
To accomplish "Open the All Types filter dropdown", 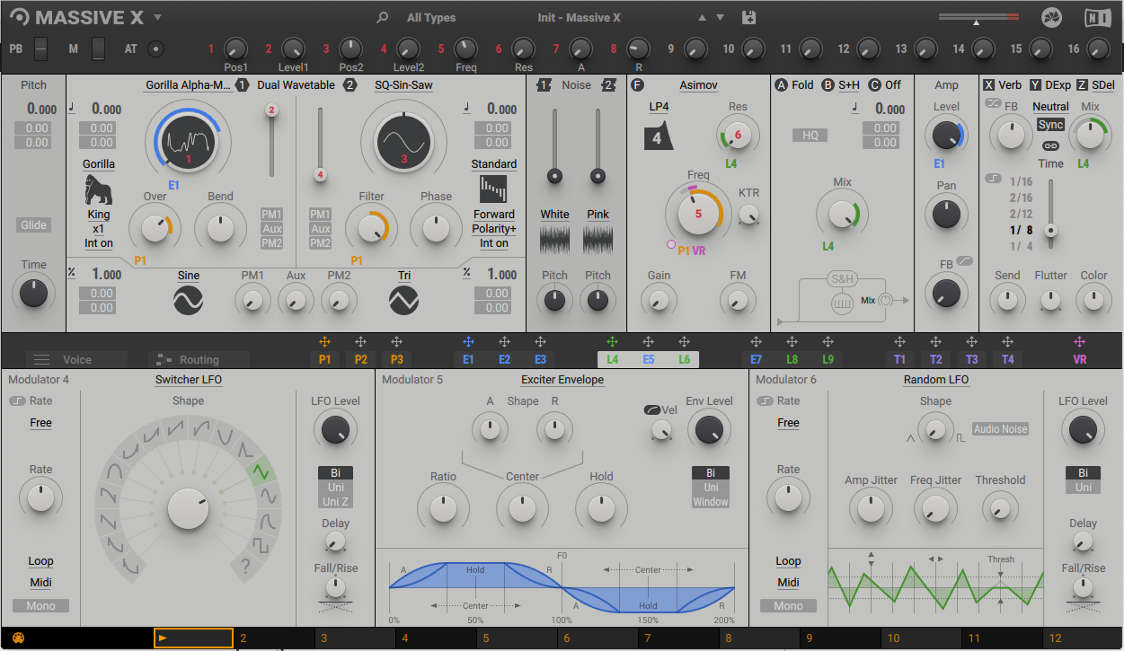I will coord(431,18).
